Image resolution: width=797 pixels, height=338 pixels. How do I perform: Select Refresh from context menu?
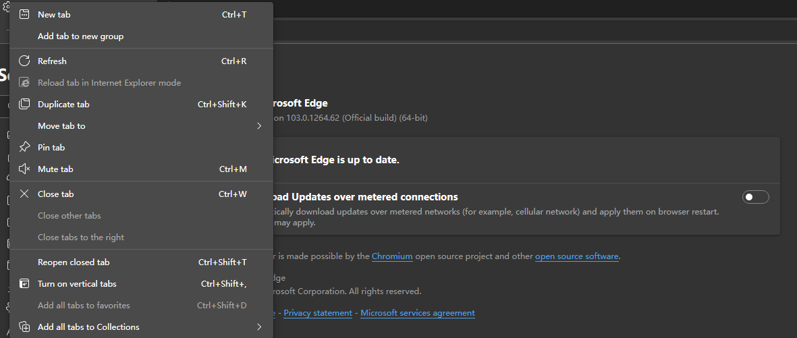pyautogui.click(x=141, y=61)
